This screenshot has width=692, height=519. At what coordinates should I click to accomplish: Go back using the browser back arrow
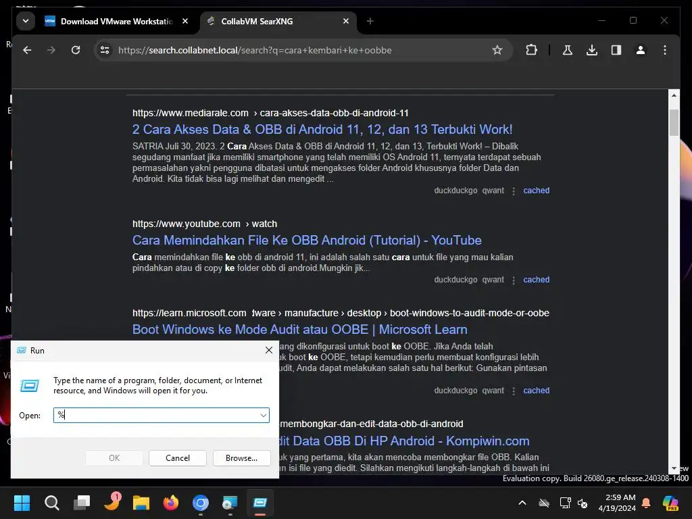point(27,50)
